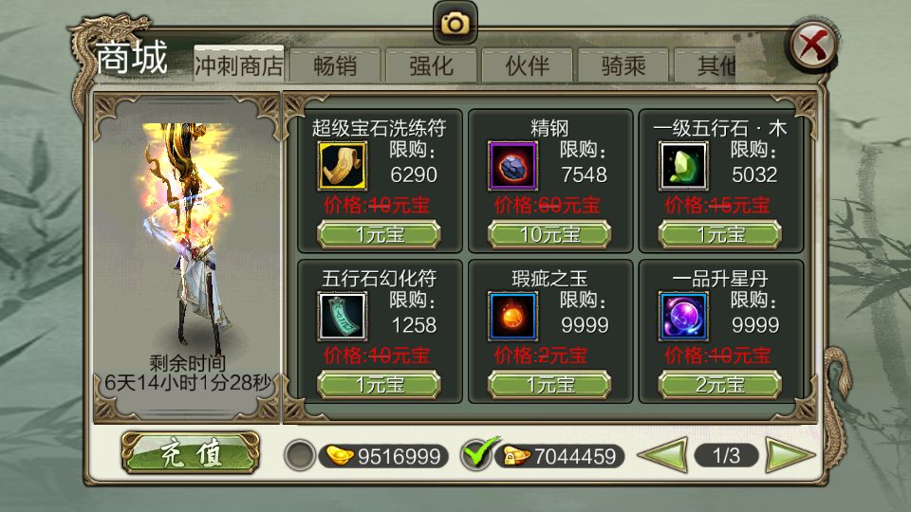The image size is (911, 512).
Task: Select the 精钢 ore item icon
Action: tap(512, 167)
